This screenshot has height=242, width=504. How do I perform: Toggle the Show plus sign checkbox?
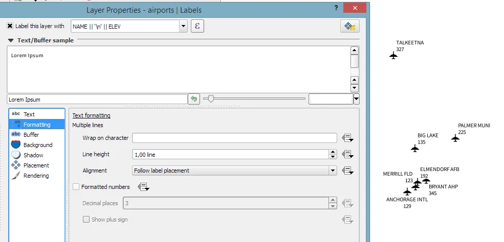click(x=86, y=220)
